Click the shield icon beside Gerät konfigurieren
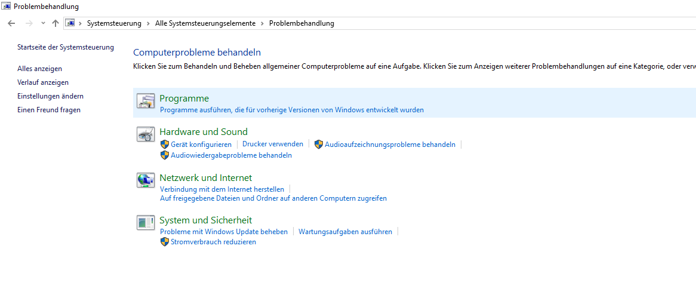This screenshot has width=696, height=304. [x=165, y=145]
